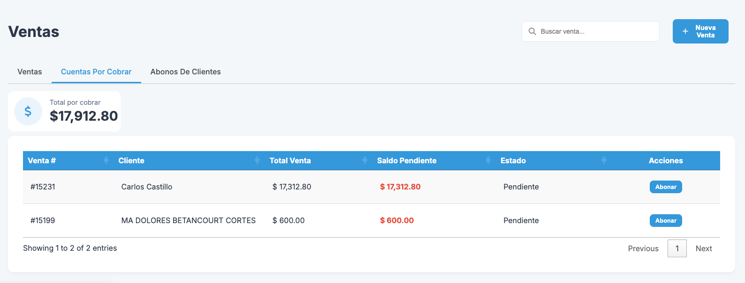Sort by Cliente column arrows
Image resolution: width=745 pixels, height=283 pixels.
point(257,160)
